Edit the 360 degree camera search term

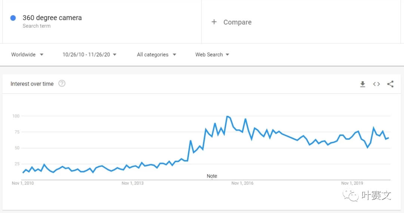(x=52, y=18)
